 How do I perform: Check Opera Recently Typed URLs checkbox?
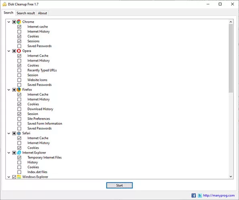(x=19, y=70)
